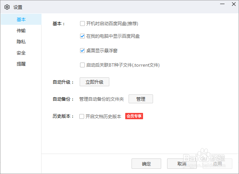Close the settings dialog
The height and width of the screenshot is (174, 239).
[234, 4]
